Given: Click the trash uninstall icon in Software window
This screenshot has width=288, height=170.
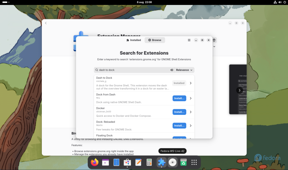Looking at the screenshot, I should coord(214,40).
